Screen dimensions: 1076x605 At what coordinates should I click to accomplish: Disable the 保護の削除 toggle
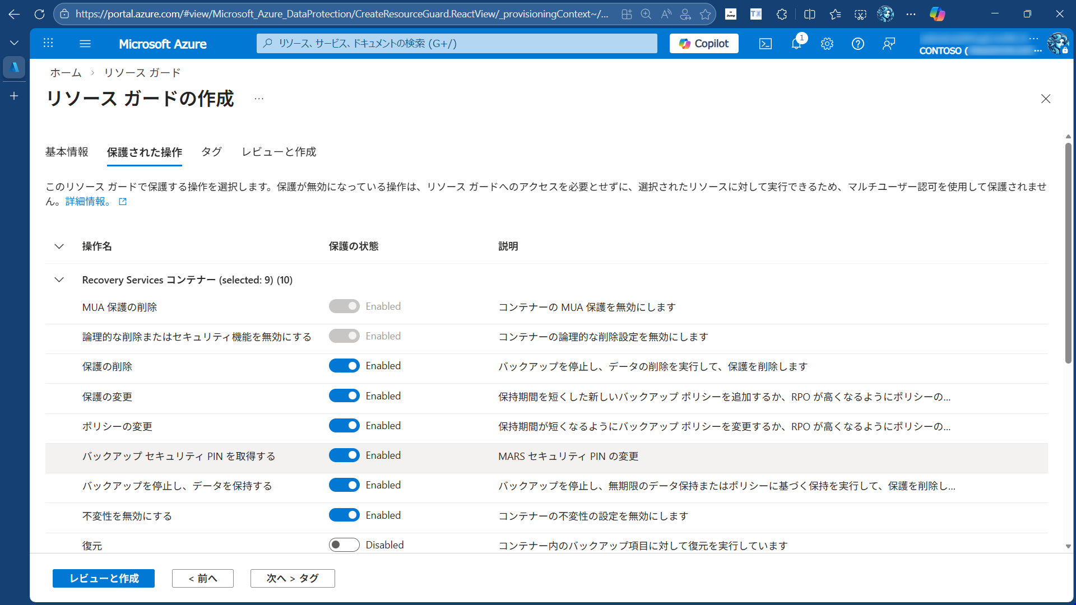[345, 365]
